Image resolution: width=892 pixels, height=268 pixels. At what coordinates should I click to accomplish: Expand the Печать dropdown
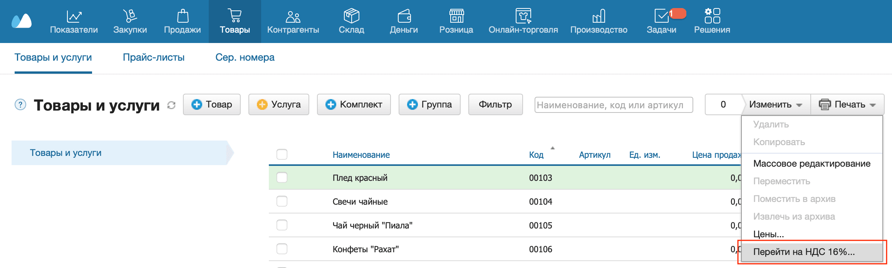point(847,104)
